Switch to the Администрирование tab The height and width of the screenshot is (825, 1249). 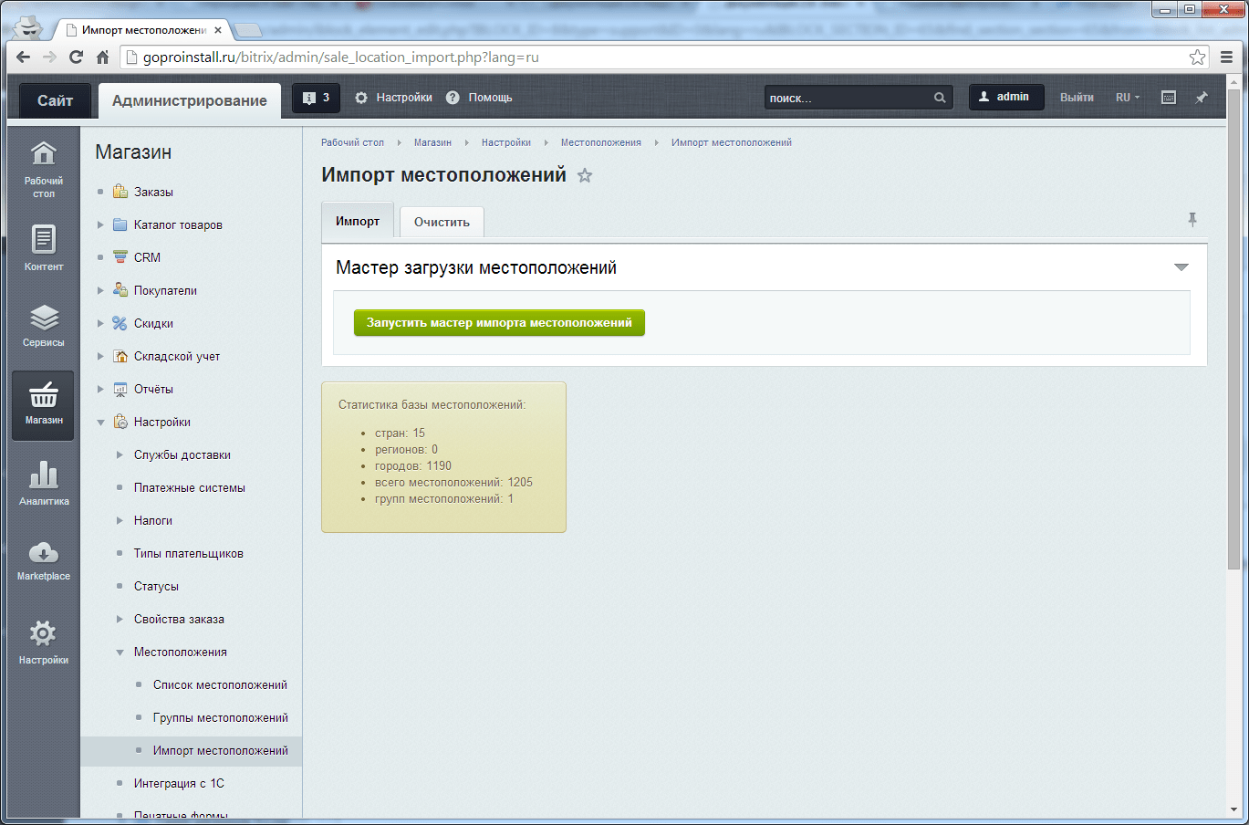click(190, 100)
